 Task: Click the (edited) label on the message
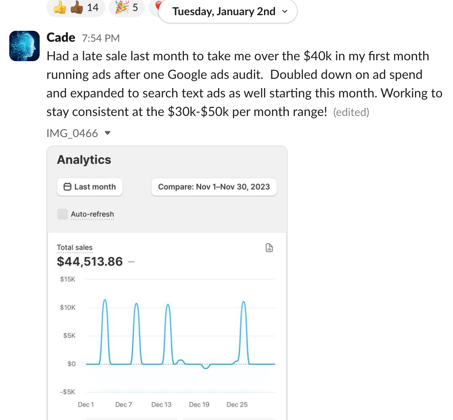(x=351, y=112)
